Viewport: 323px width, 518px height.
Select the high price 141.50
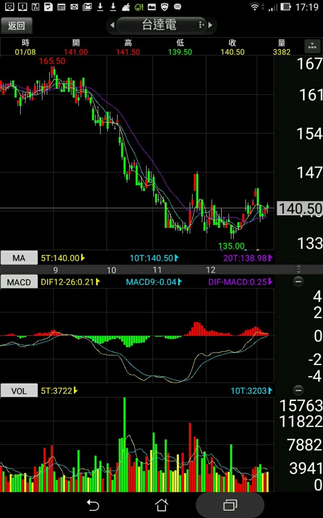coord(128,52)
